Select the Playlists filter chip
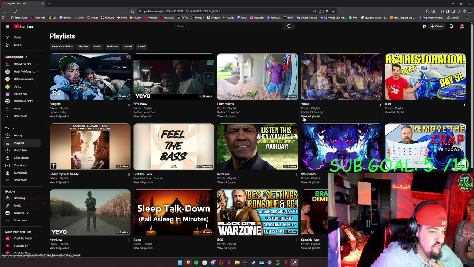 coord(83,47)
